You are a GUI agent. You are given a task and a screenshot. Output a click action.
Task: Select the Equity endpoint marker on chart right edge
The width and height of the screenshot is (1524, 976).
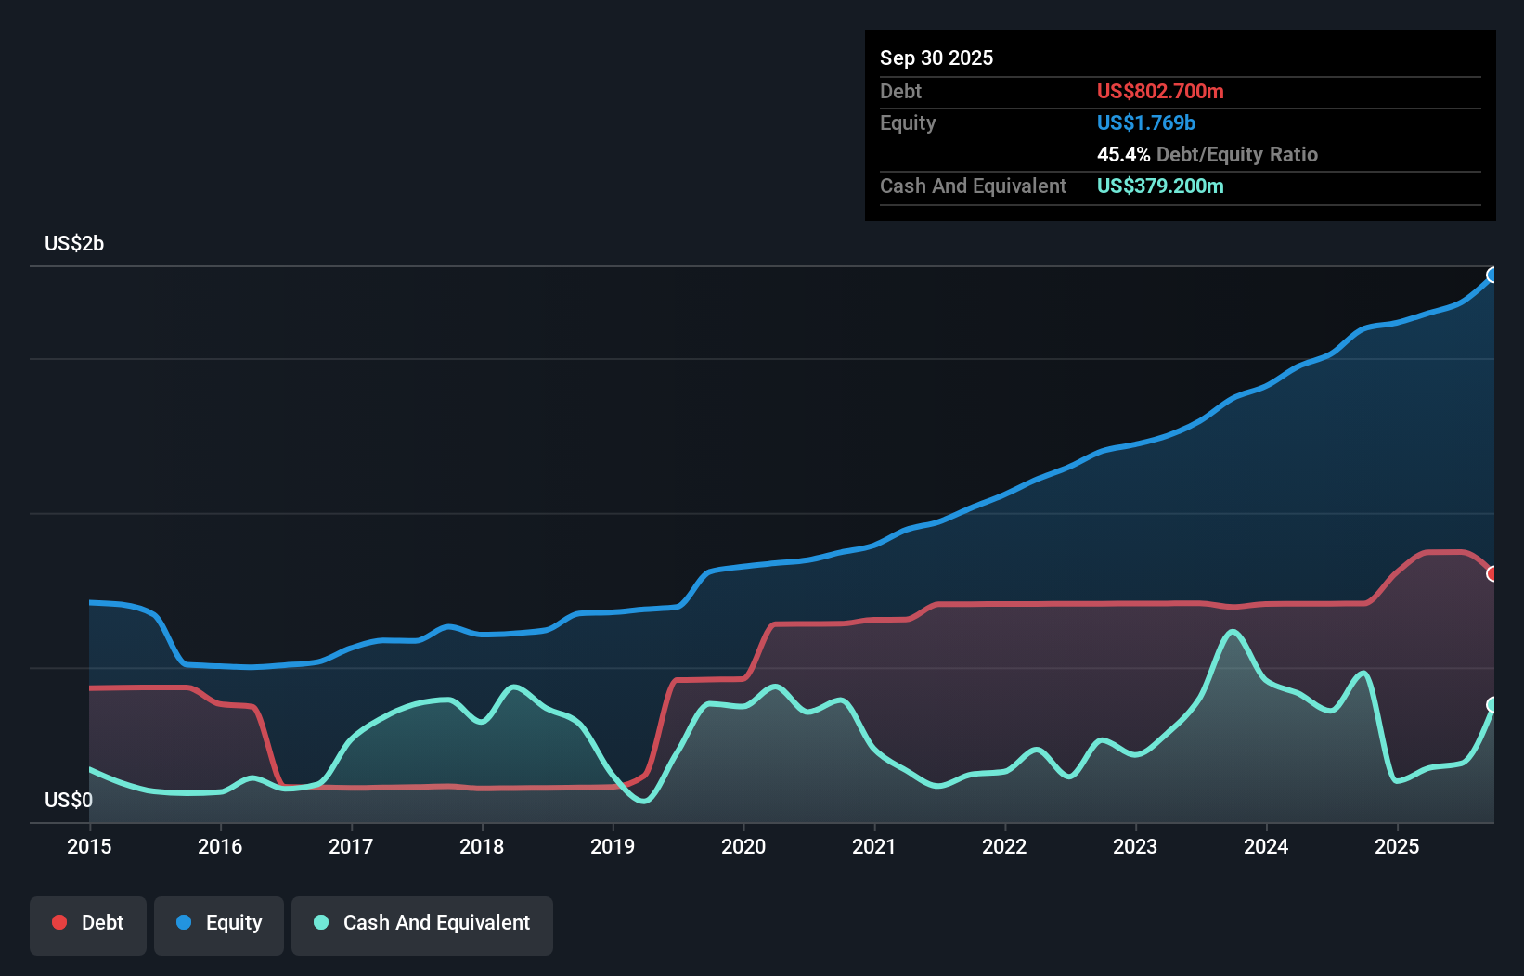pyautogui.click(x=1492, y=275)
